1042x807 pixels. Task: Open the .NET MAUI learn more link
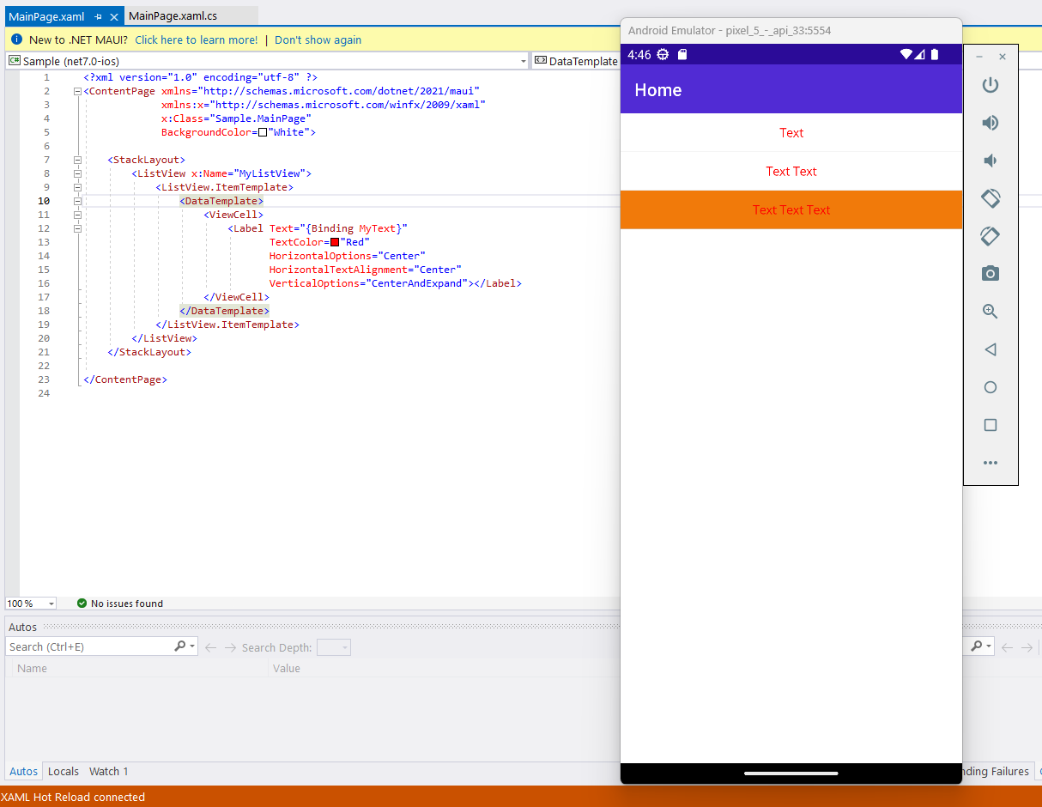tap(196, 39)
